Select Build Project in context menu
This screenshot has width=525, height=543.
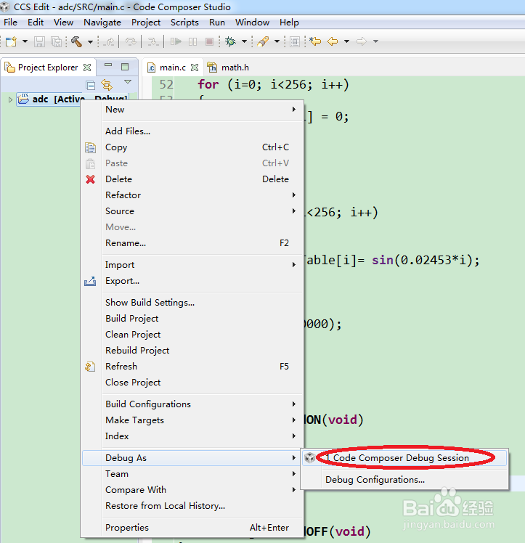192,318
